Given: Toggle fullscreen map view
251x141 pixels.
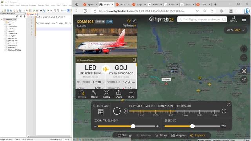Looking at the screenshot, I should pos(244,71).
